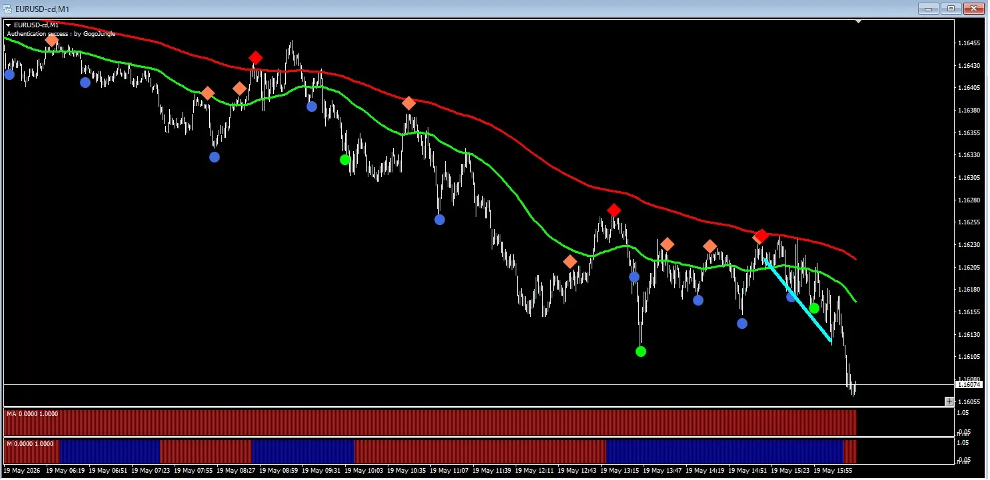Viewport: 990px width, 480px height.
Task: Click the lowest green circle signal near 1.16105
Action: pos(641,352)
